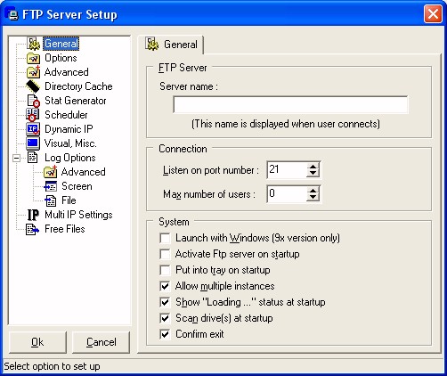The image size is (447, 376).
Task: Select the Directory Cache chip icon
Action: click(x=33, y=86)
